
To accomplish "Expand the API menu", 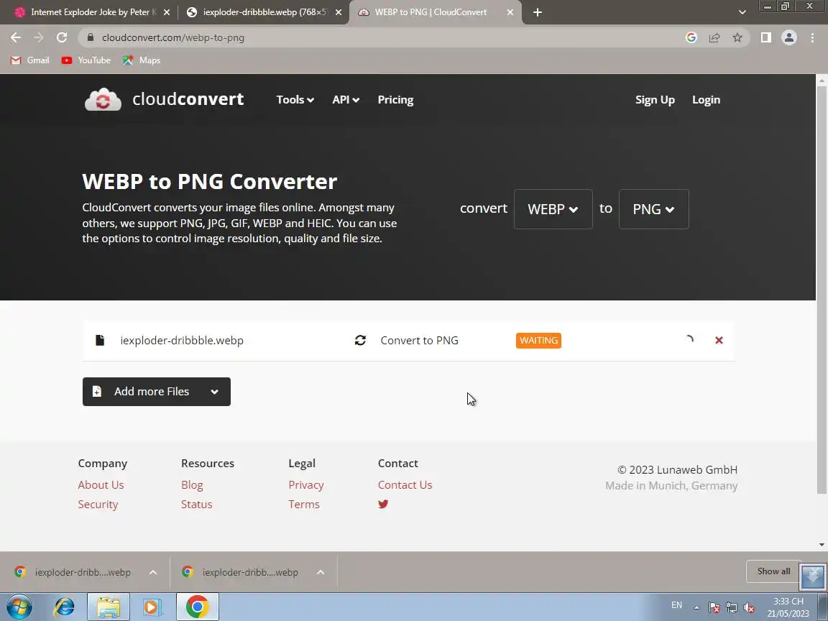I will pyautogui.click(x=346, y=100).
